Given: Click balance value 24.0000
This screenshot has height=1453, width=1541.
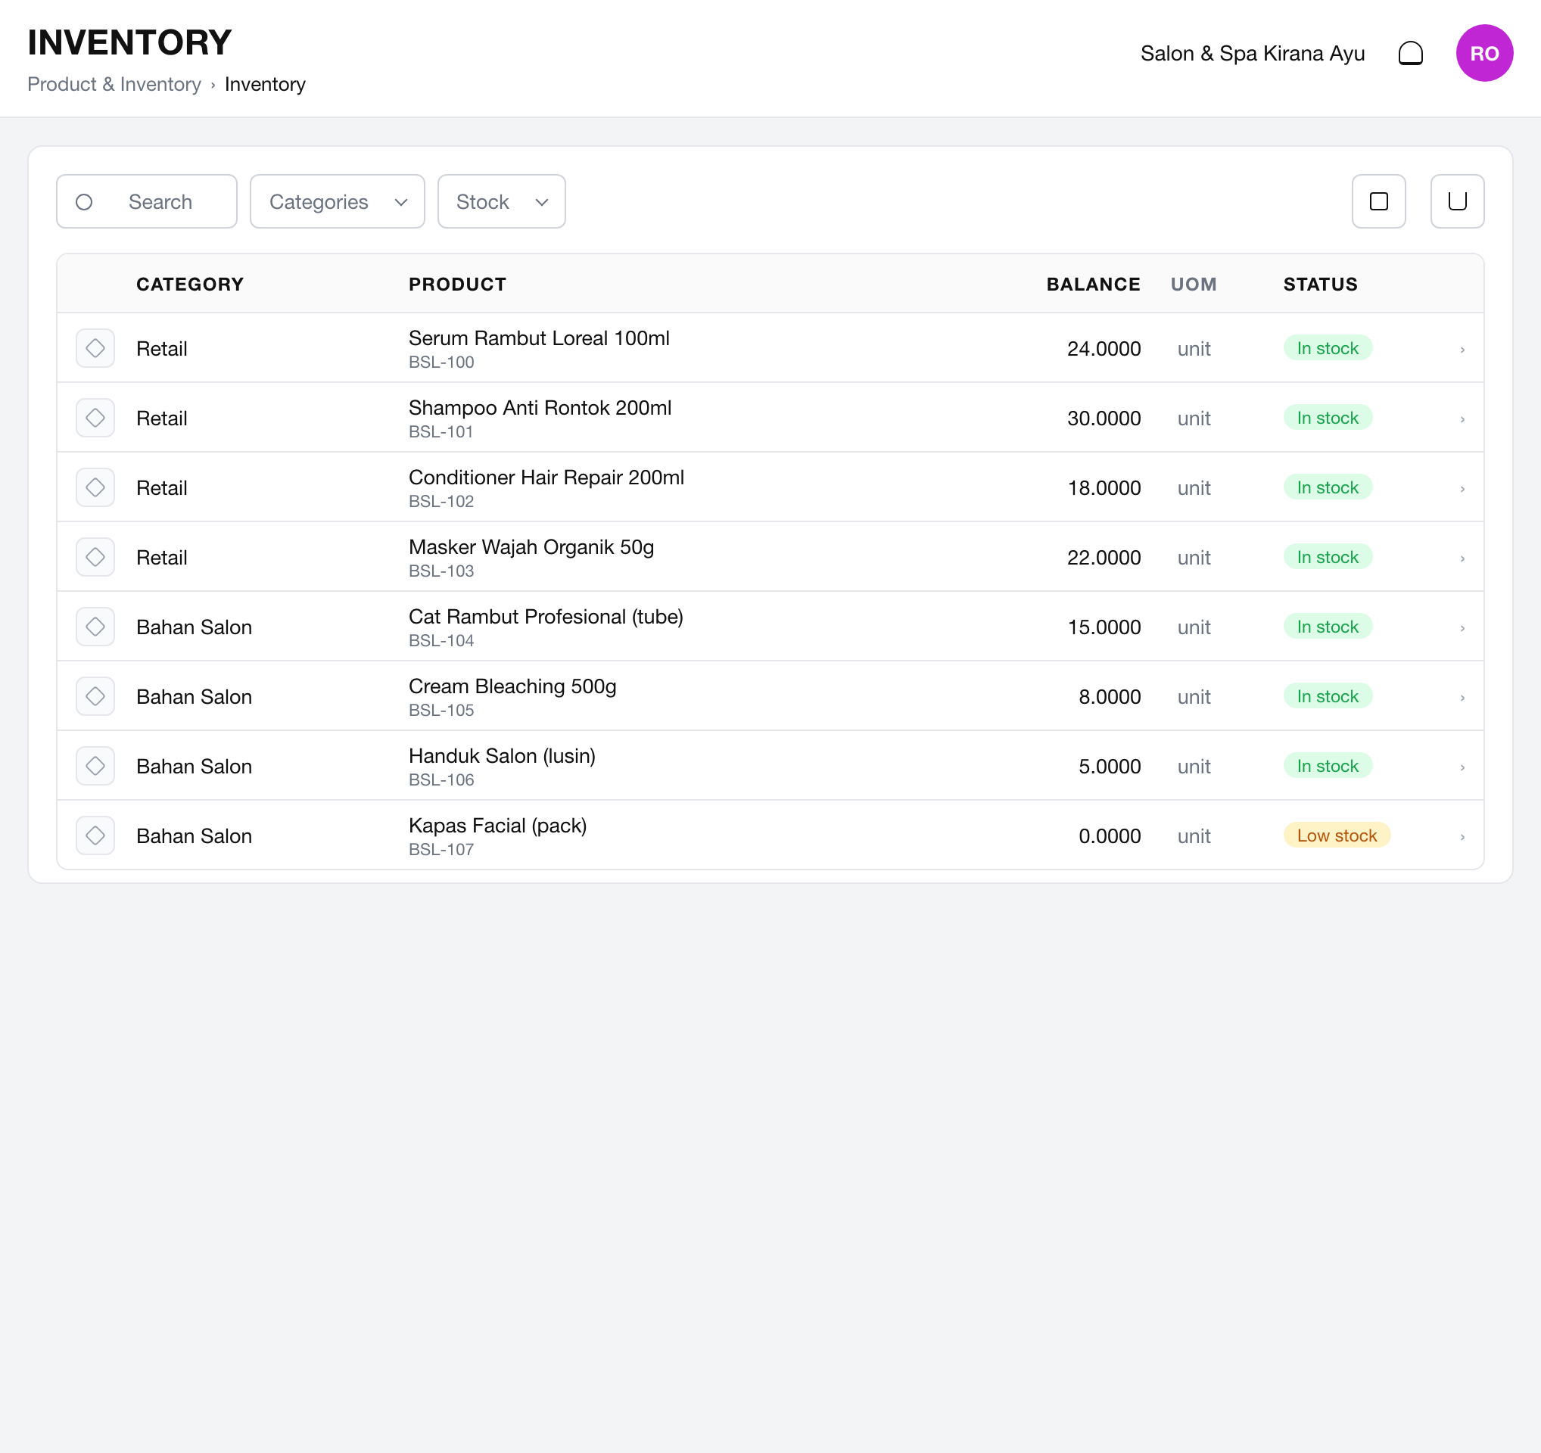Looking at the screenshot, I should tap(1104, 349).
